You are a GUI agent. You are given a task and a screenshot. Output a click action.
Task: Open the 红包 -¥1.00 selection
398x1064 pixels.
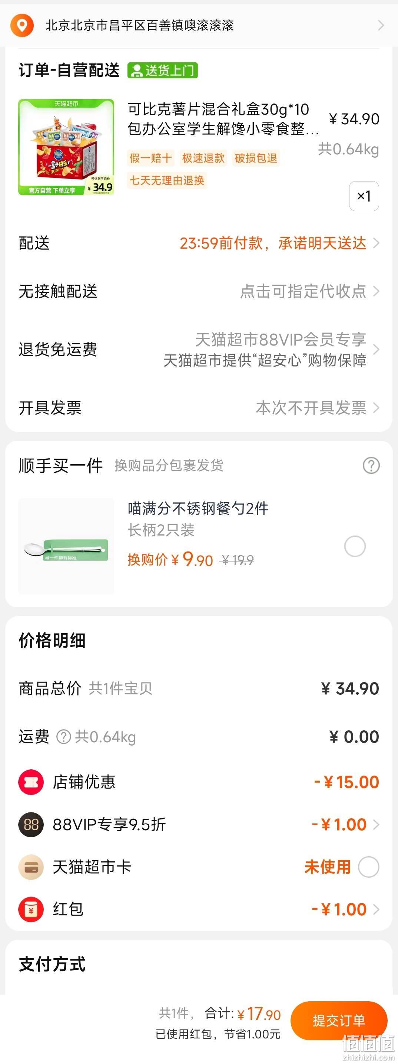click(x=345, y=909)
